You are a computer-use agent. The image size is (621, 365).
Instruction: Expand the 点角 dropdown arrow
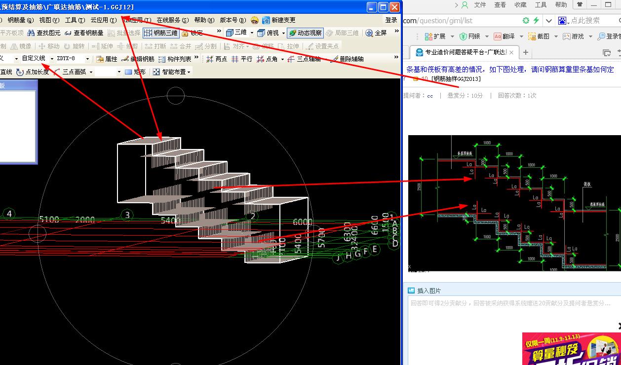click(282, 59)
